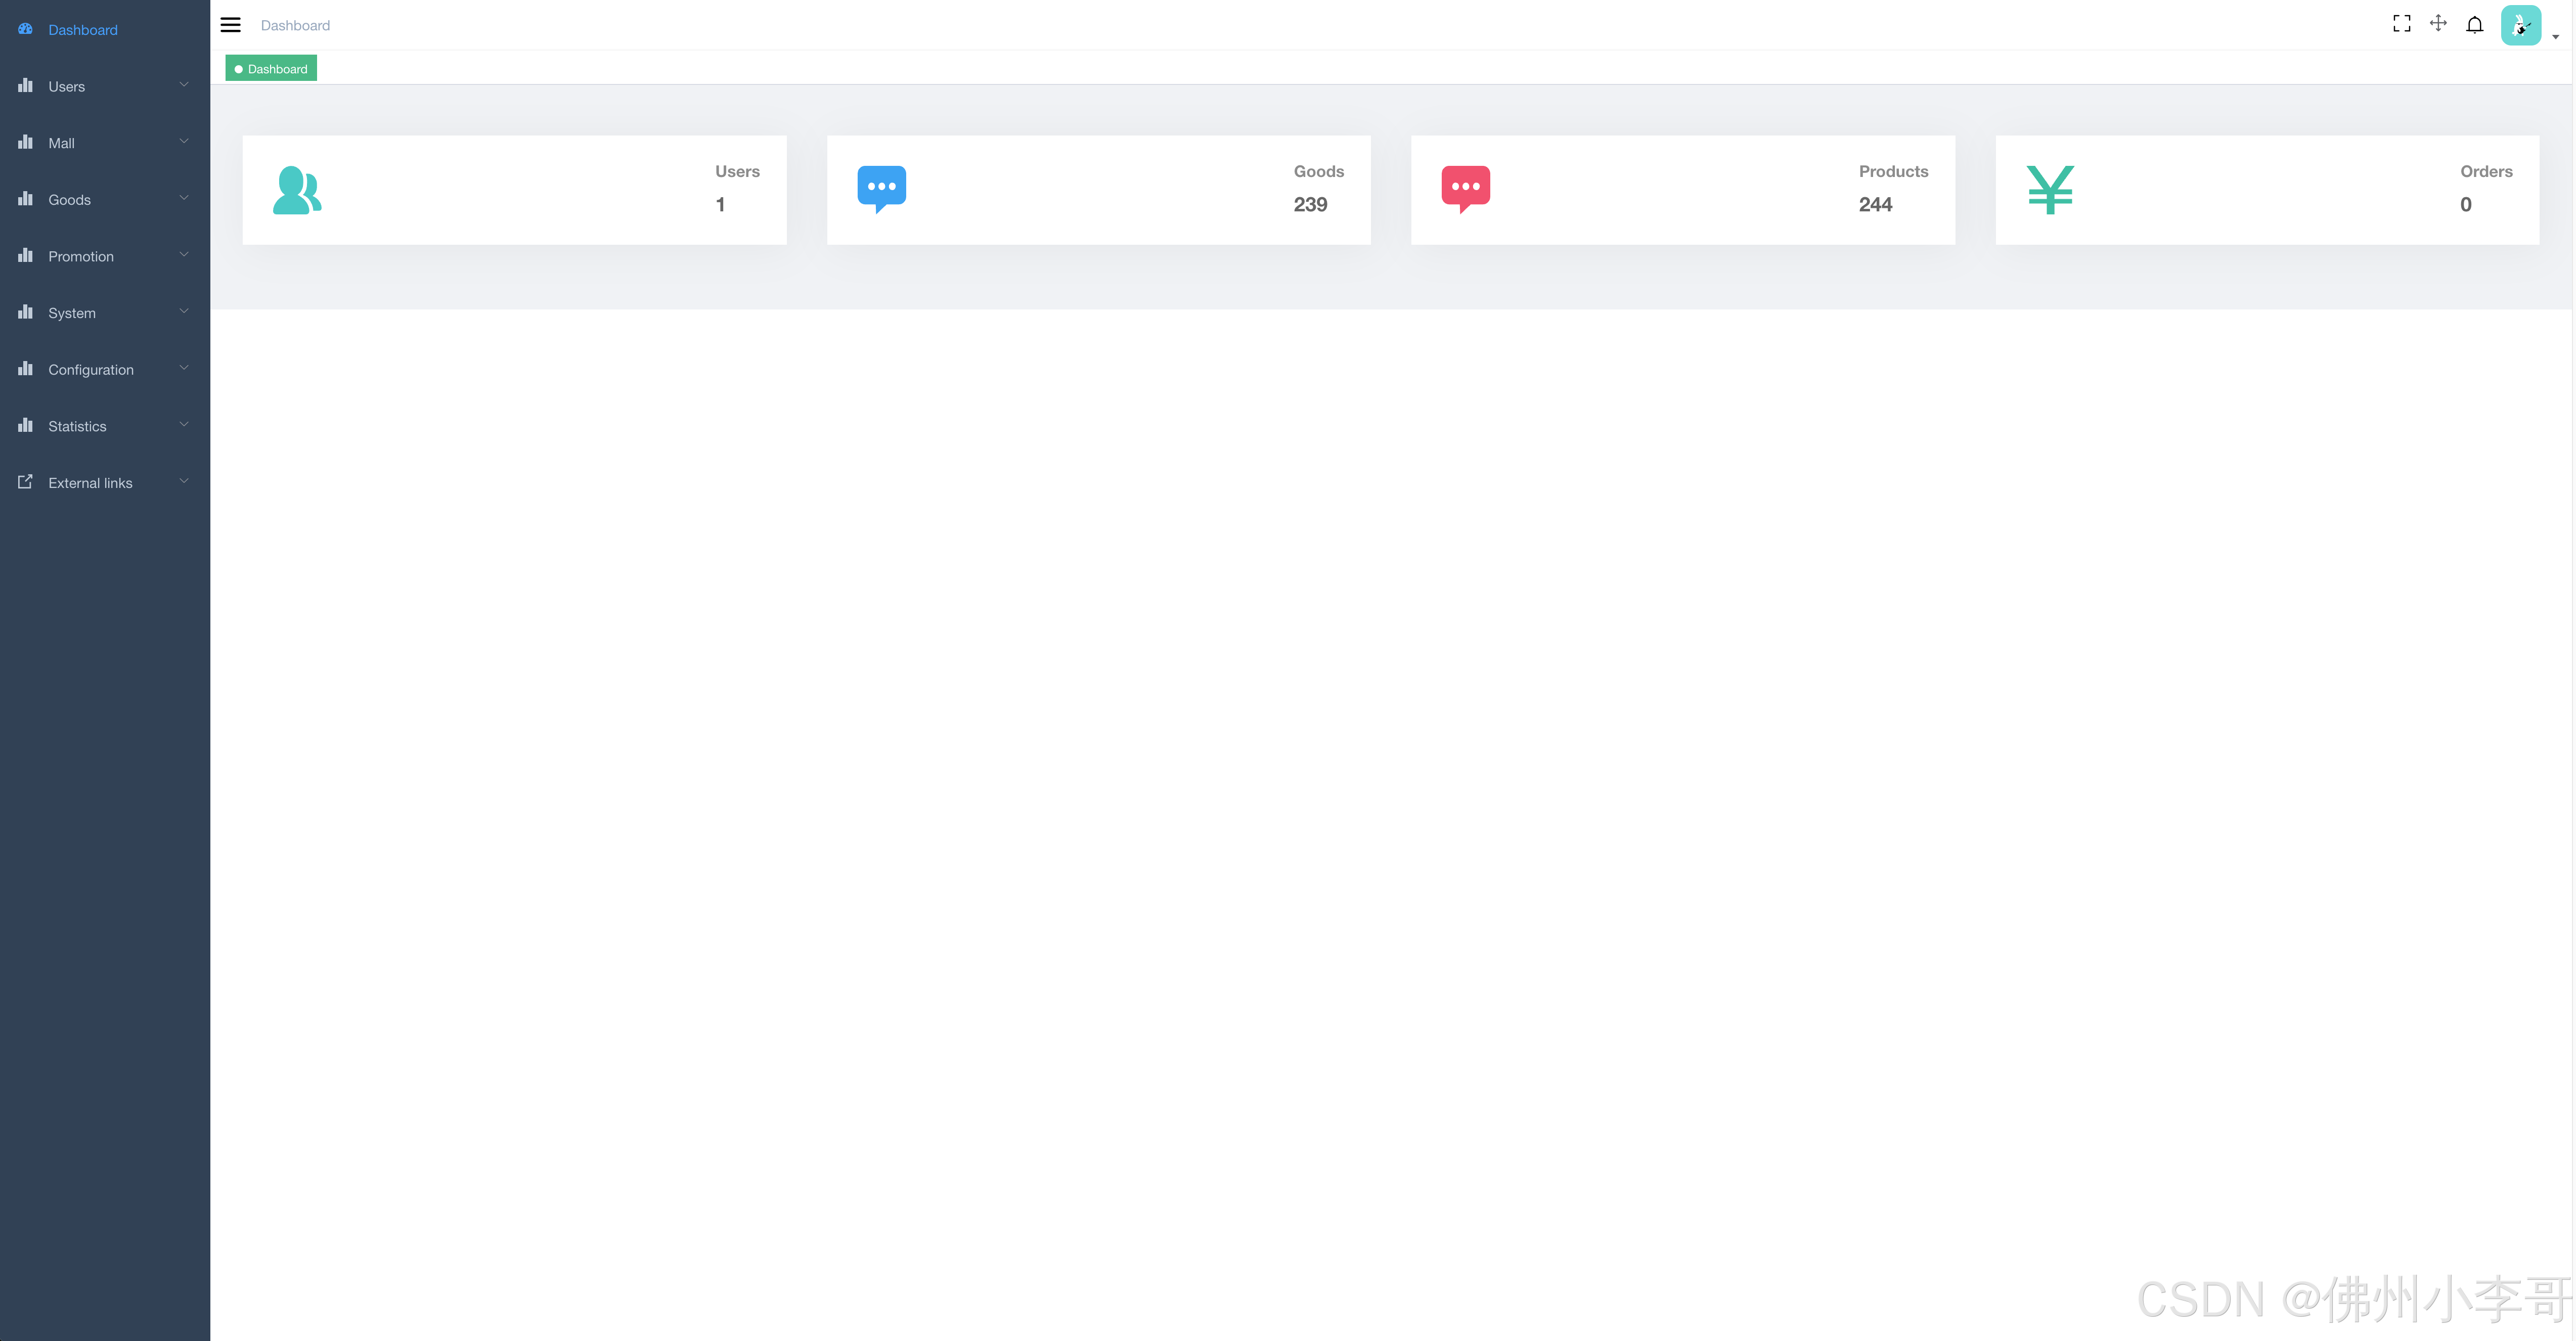
Task: Toggle the hamburger sidebar collapse icon
Action: pos(230,25)
